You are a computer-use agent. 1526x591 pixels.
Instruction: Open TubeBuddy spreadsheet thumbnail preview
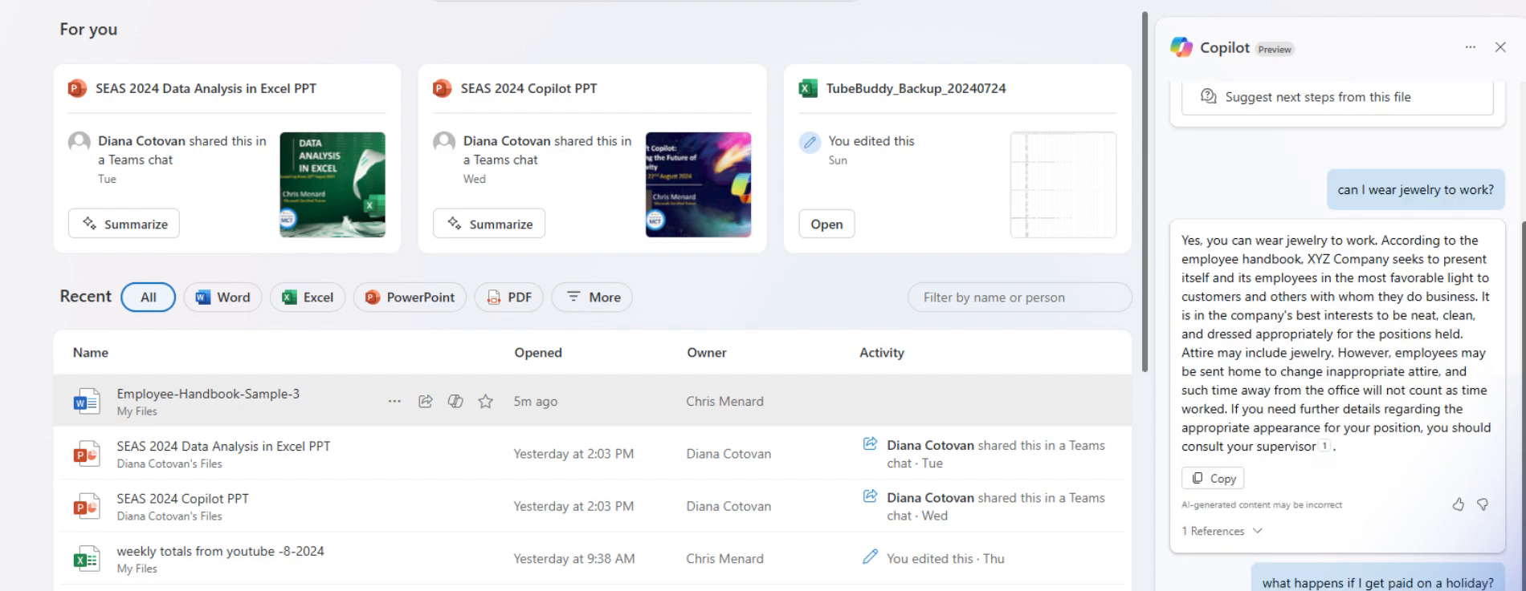point(1063,184)
